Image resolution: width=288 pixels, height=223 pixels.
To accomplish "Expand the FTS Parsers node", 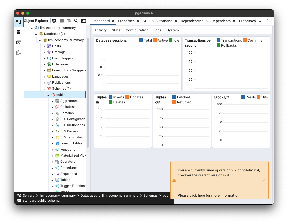I will [x=52, y=132].
